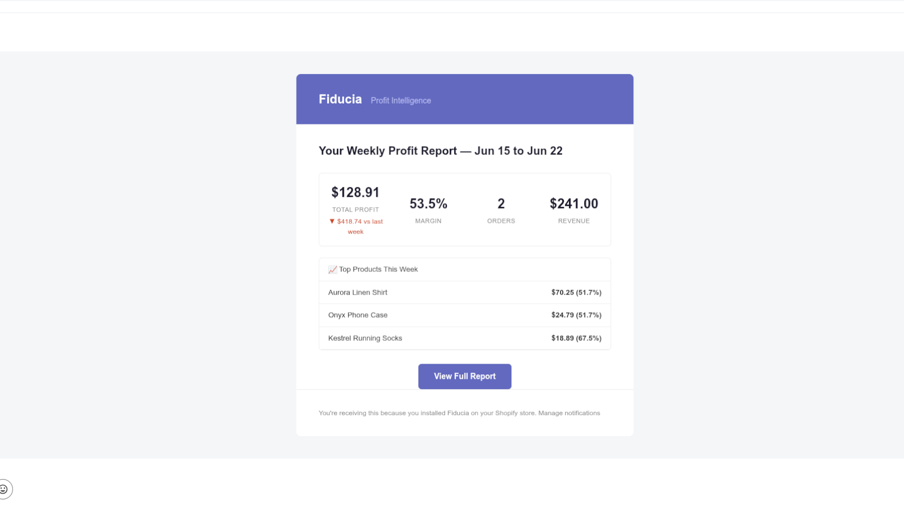Viewport: 904px width, 509px height.
Task: Click the $24.79 (51.7%) profit value
Action: pos(576,315)
